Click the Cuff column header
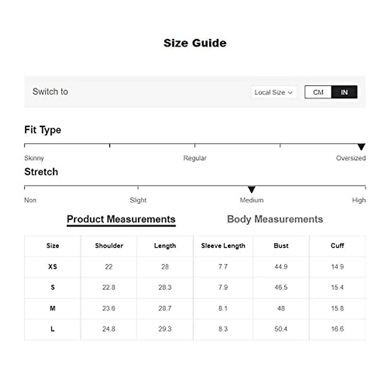 click(x=337, y=246)
